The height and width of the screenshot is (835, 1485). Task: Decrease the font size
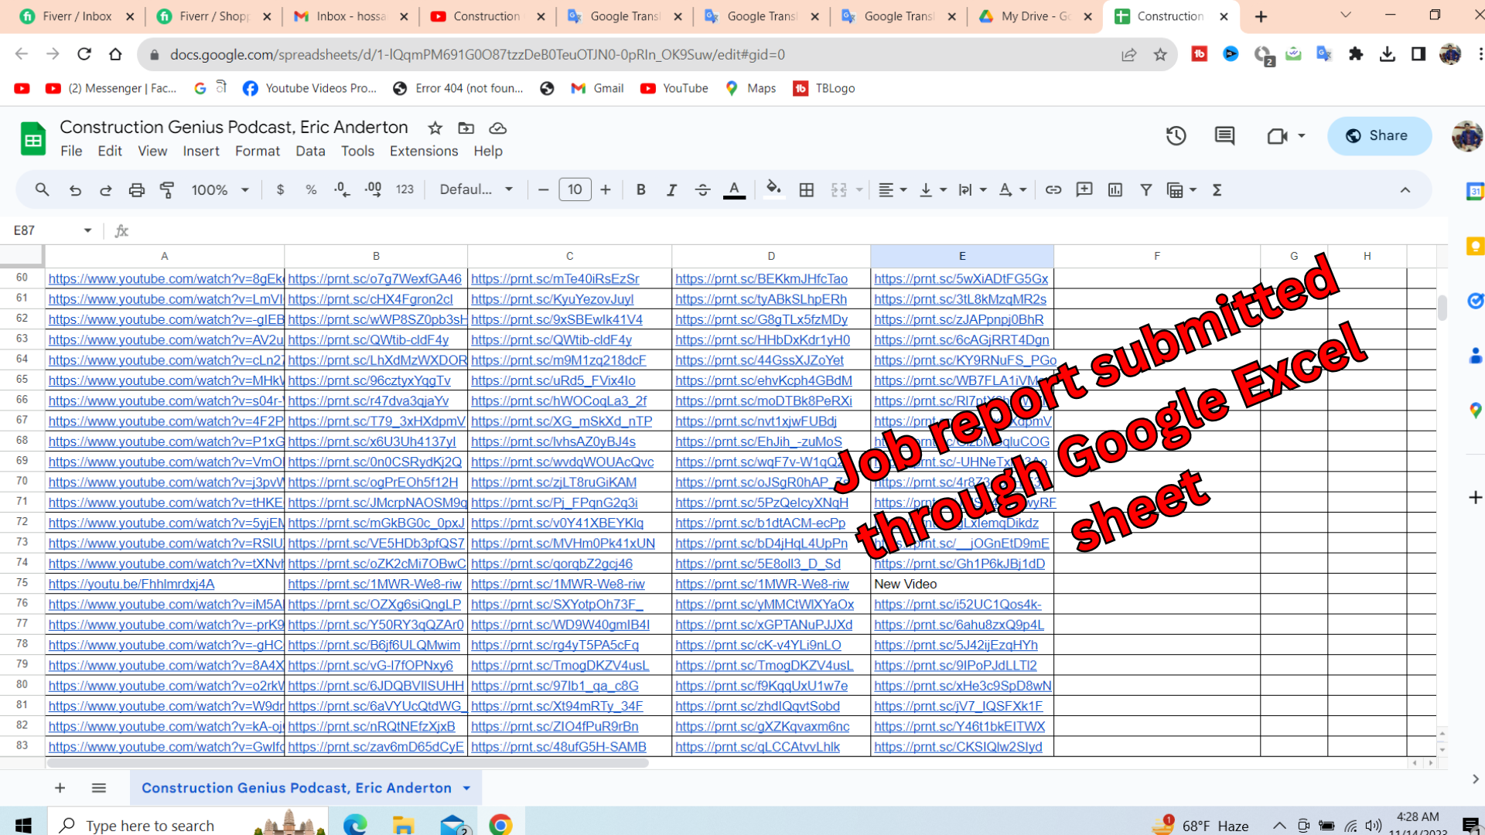544,189
